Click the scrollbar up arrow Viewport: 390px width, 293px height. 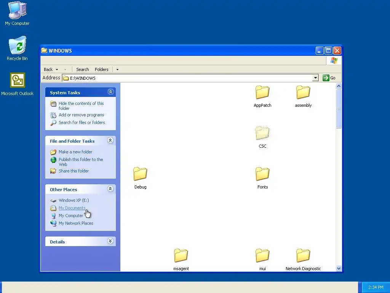pyautogui.click(x=339, y=86)
